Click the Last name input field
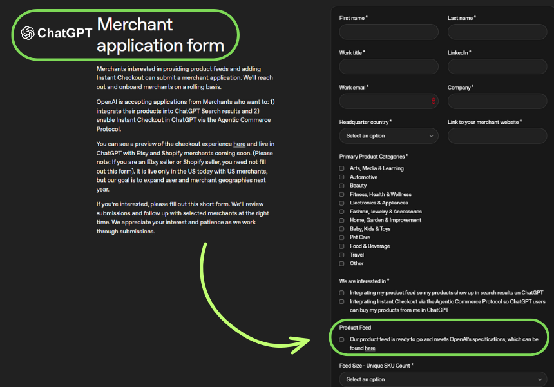The image size is (554, 387). tap(497, 32)
